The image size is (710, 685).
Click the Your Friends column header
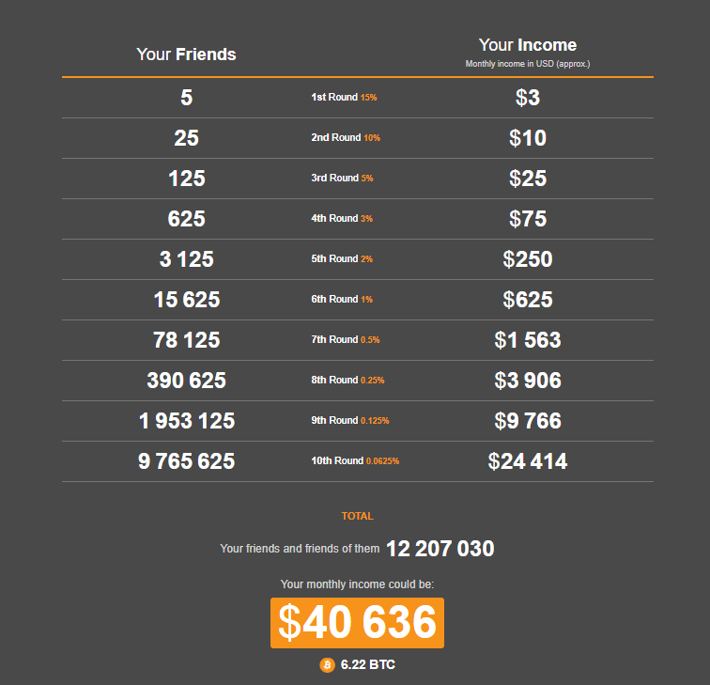click(x=186, y=54)
